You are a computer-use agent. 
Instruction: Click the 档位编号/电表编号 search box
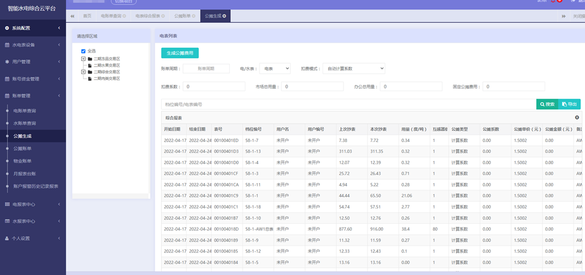point(348,105)
